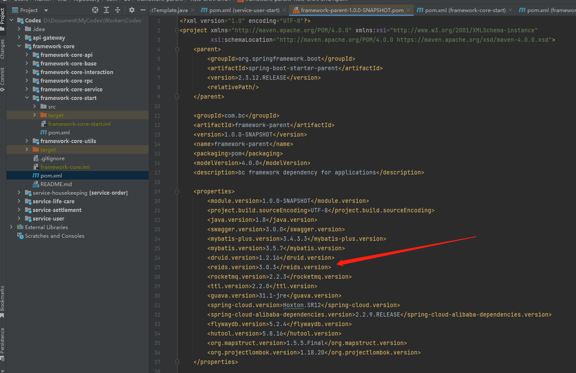Expand the framework-core-service module
Screen dimensions: 576x373
point(27,89)
